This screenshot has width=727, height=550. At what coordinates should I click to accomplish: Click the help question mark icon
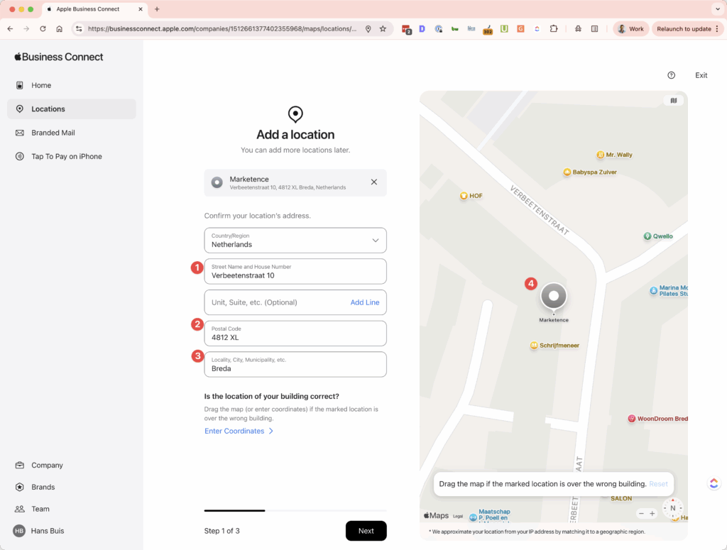671,75
